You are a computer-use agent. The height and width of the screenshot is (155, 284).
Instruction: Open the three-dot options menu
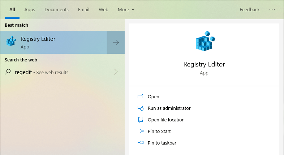272,9
